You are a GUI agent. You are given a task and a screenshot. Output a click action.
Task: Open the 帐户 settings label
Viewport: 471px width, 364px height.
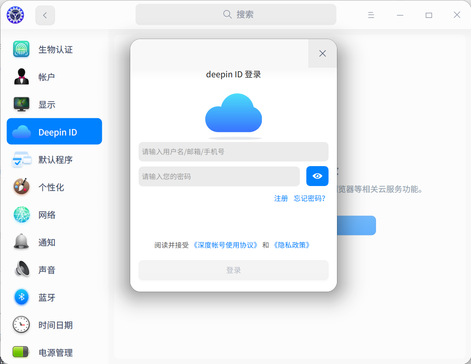pos(47,77)
